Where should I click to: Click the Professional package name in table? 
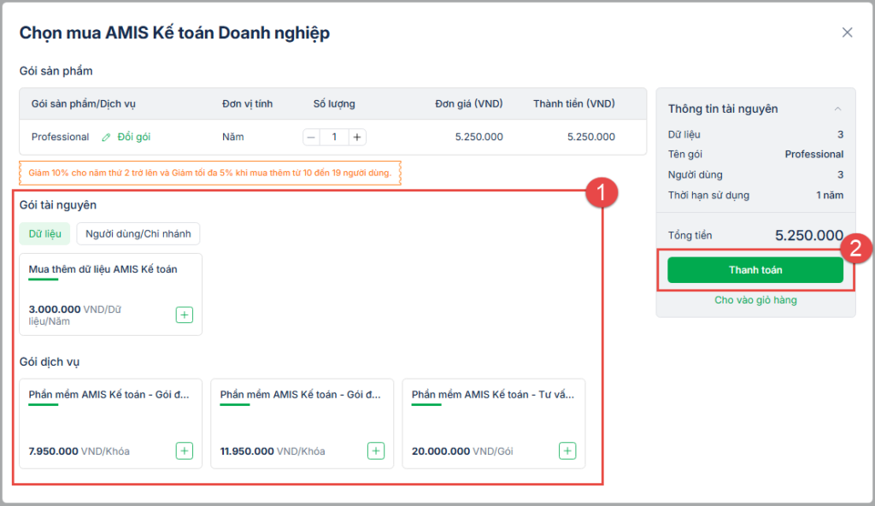pos(61,137)
